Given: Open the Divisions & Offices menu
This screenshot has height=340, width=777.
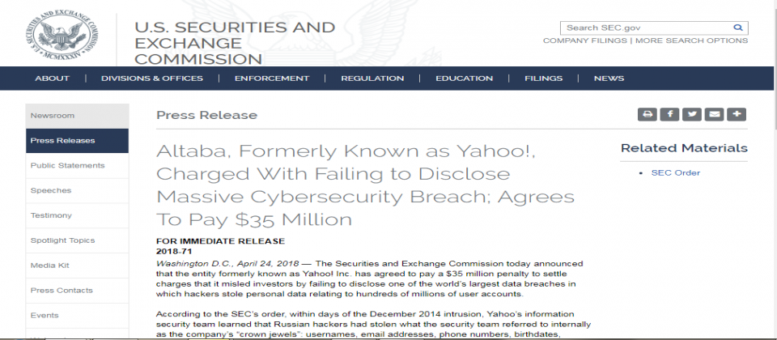Looking at the screenshot, I should pos(151,79).
